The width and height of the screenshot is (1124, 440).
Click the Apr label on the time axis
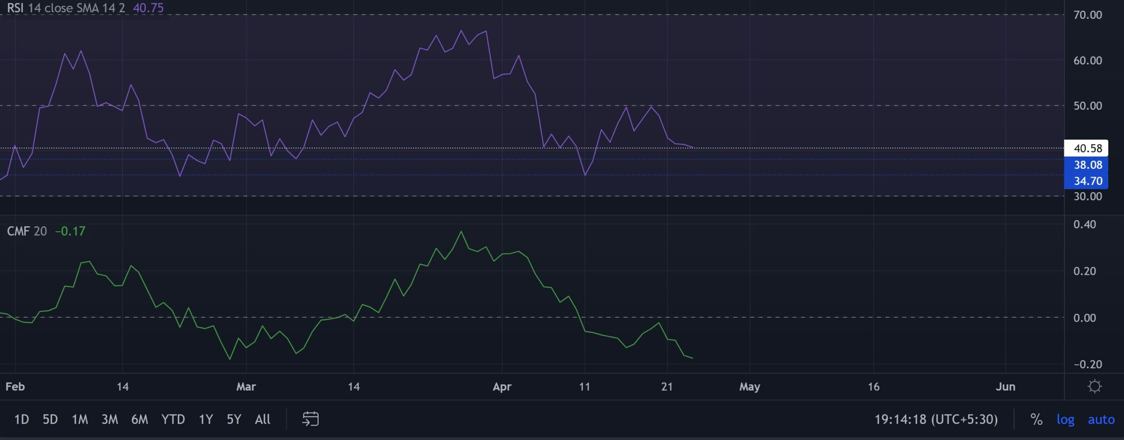click(x=503, y=386)
